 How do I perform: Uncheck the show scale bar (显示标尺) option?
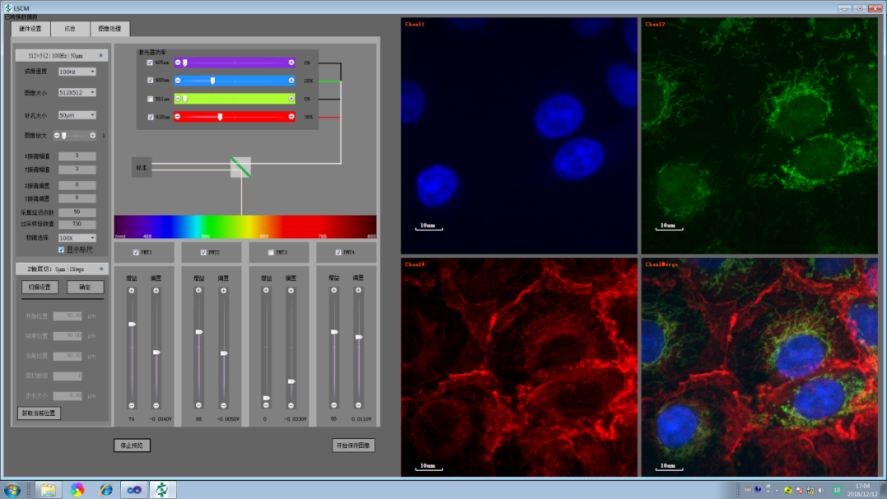point(61,249)
